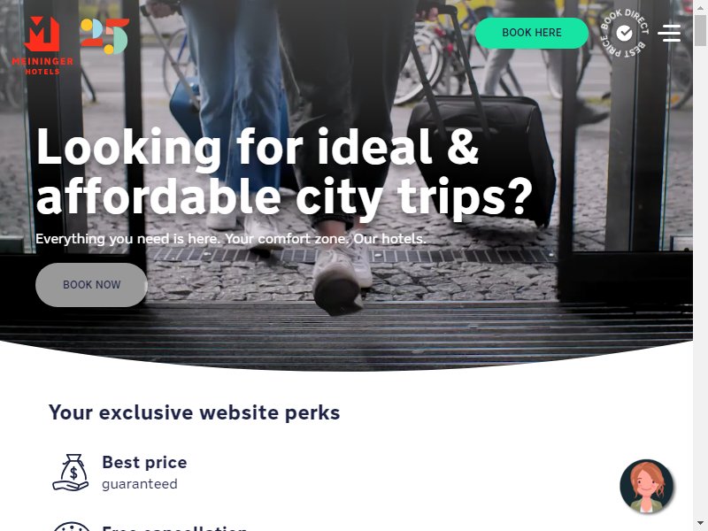The image size is (708, 531).
Task: Click the 'Your exclusive website perks' heading
Action: pos(194,412)
